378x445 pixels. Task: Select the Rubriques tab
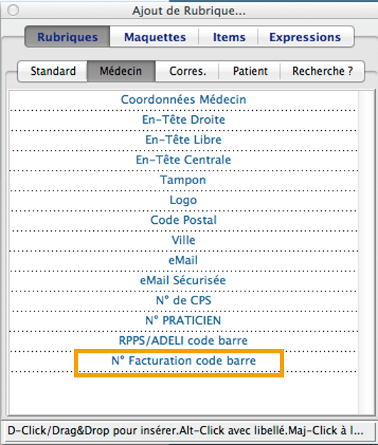[68, 37]
